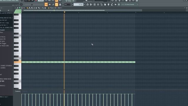The width and height of the screenshot is (188, 106).
Task: Select the highlighted orange piano key
Action: tap(18, 62)
